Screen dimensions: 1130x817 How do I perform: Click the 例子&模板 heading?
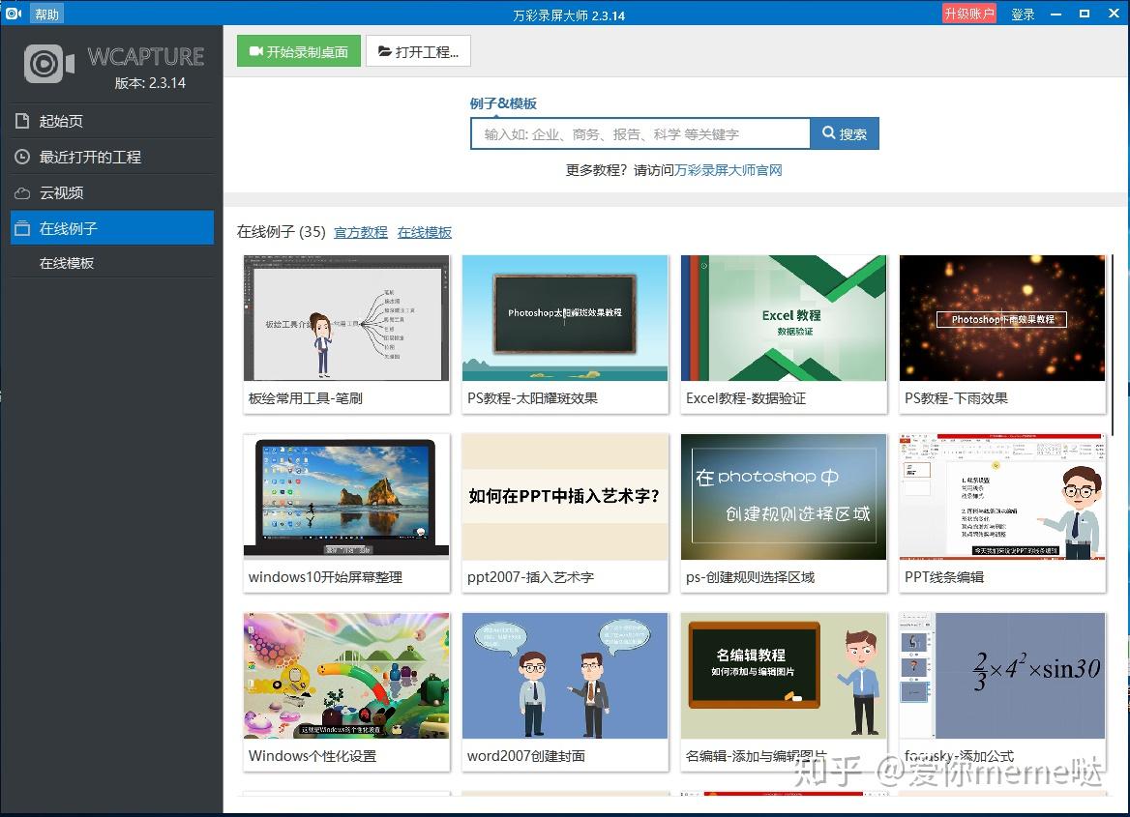503,103
